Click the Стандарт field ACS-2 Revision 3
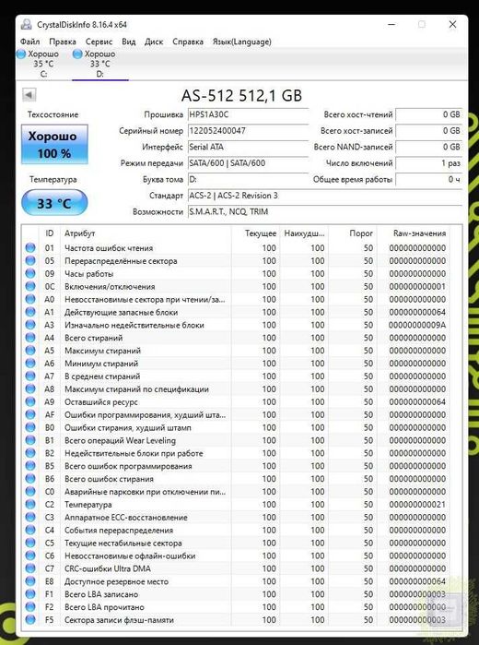Image resolution: width=479 pixels, height=645 pixels. coord(325,196)
